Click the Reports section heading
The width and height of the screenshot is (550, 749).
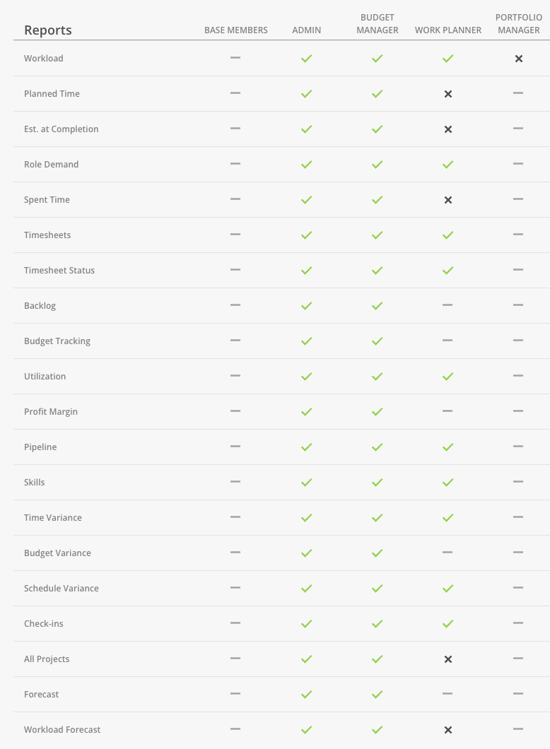[48, 30]
